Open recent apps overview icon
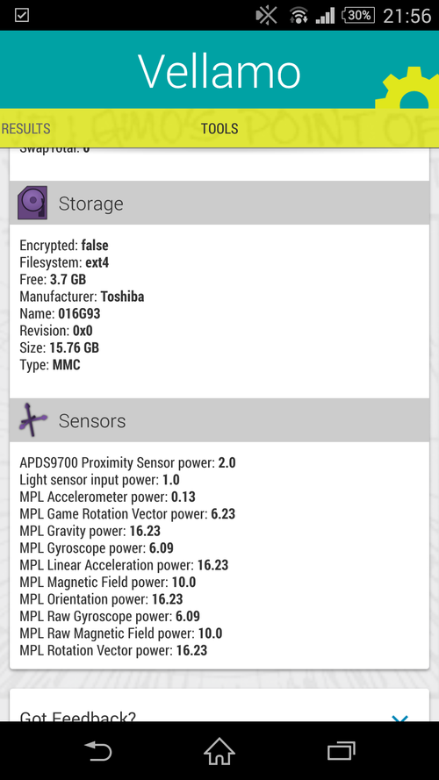Image resolution: width=439 pixels, height=780 pixels. pos(342,751)
